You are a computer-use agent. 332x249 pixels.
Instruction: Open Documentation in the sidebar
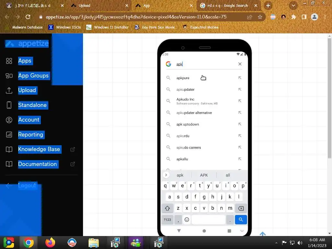(x=38, y=164)
